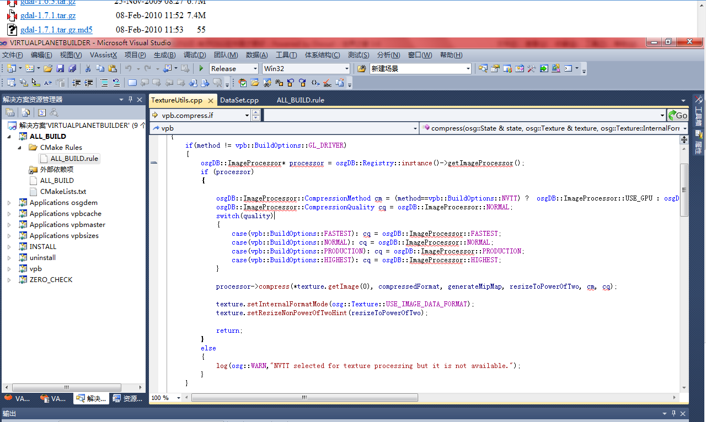Copy selection from the standard toolbar

100,68
